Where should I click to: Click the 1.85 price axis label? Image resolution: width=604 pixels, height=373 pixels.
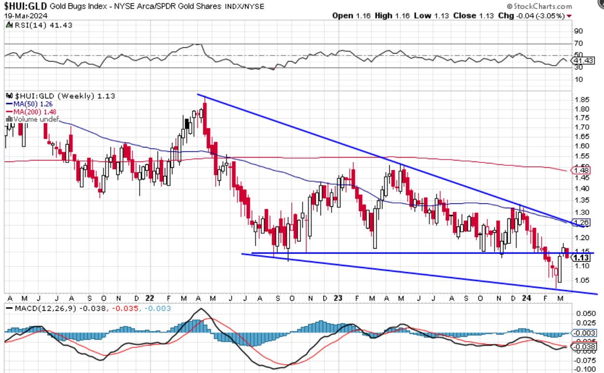click(581, 100)
